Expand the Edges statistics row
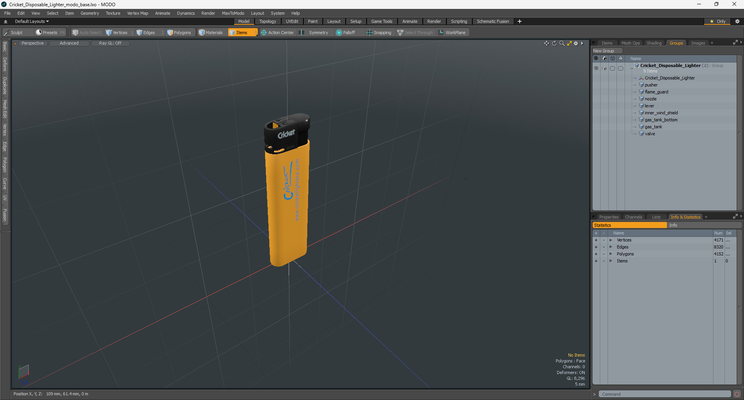744x400 pixels. pos(611,247)
